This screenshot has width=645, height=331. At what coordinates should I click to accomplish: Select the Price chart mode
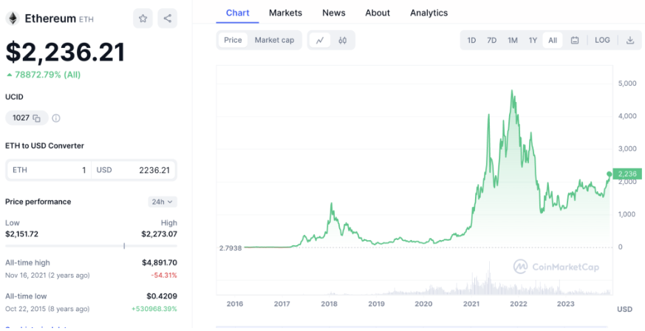pyautogui.click(x=233, y=40)
